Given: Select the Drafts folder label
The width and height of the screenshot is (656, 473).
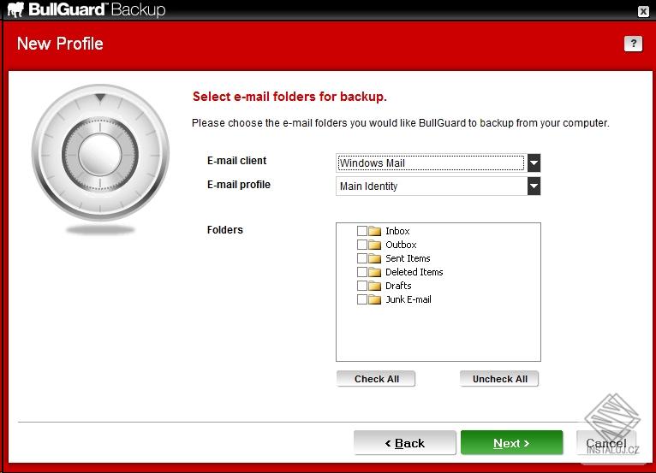Looking at the screenshot, I should (x=398, y=287).
